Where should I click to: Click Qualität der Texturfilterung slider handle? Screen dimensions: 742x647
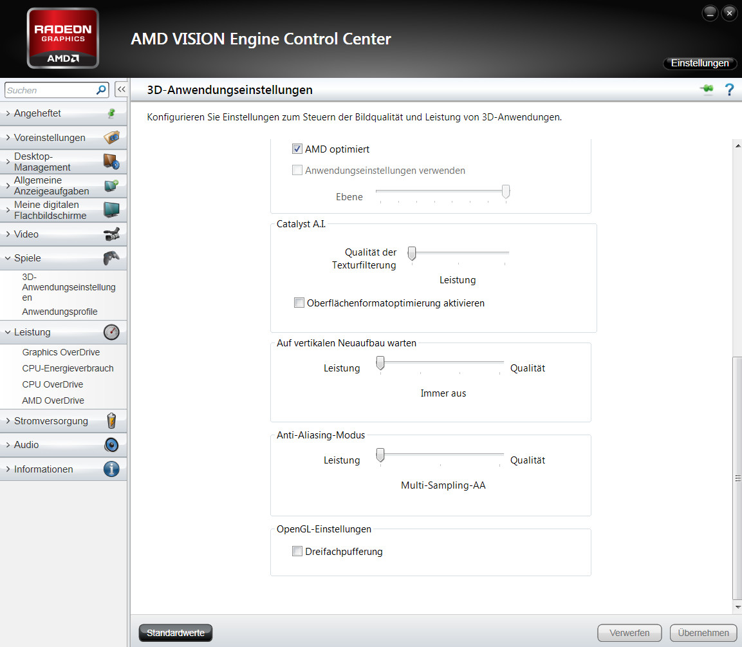point(412,253)
